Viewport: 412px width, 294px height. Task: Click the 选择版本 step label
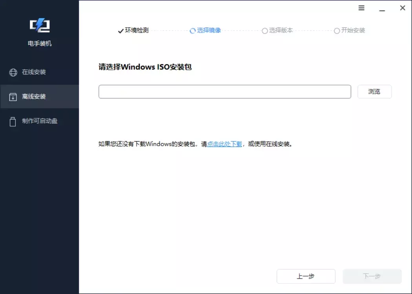(x=281, y=30)
